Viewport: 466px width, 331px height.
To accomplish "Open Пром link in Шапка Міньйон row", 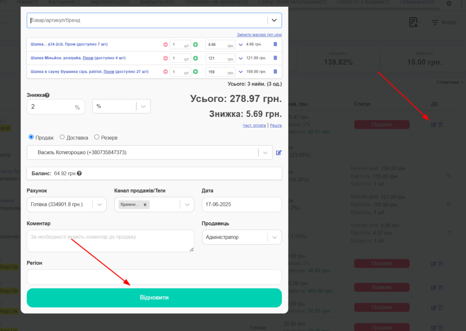I will click(88, 58).
